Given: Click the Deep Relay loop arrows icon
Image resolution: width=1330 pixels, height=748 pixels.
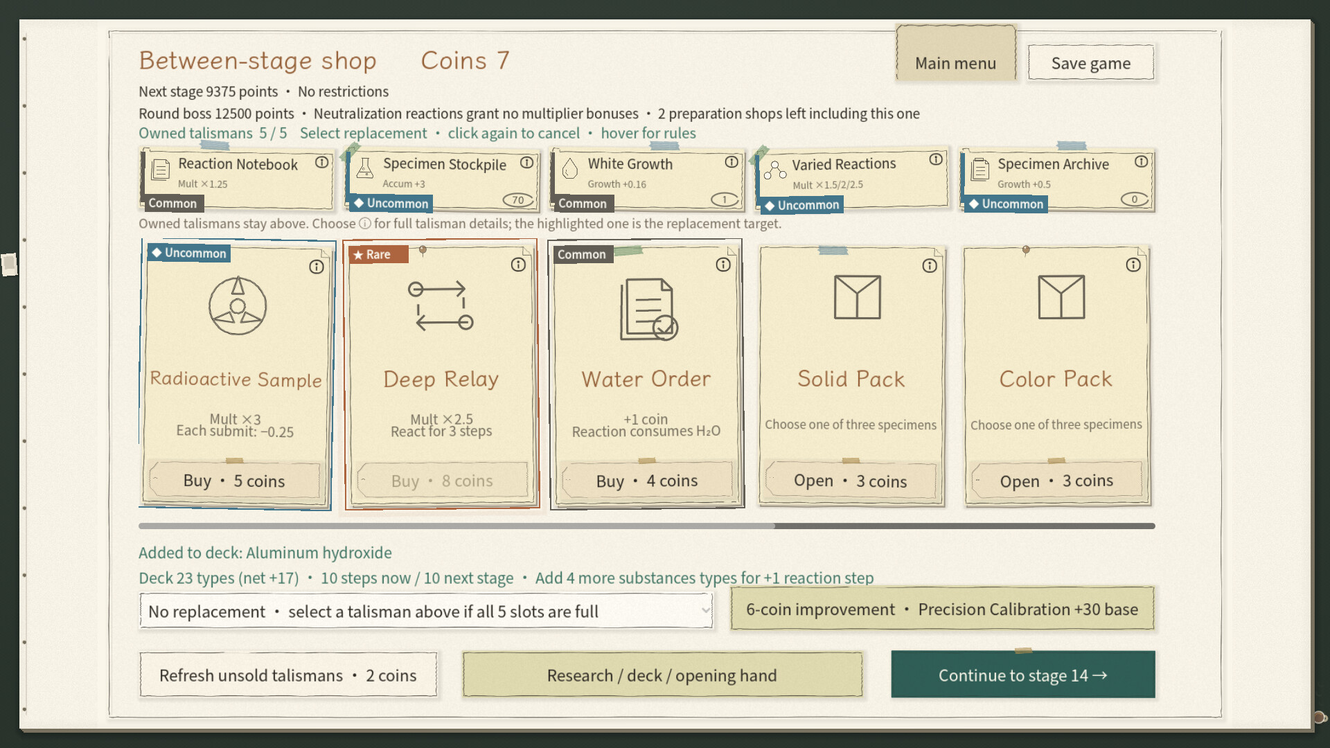Looking at the screenshot, I should tap(441, 305).
